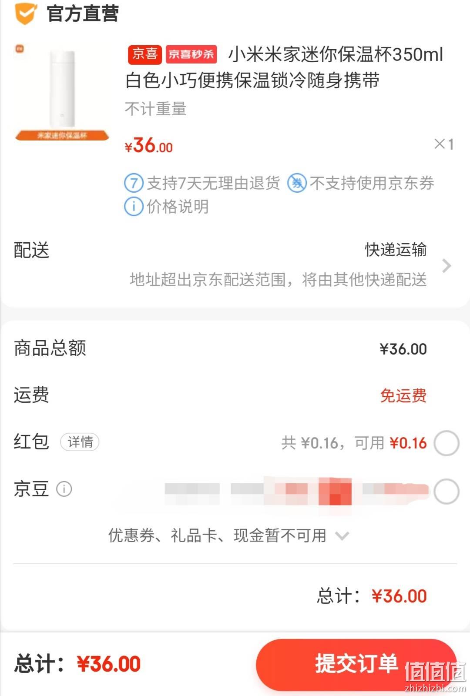Tap the JD coupon unsupported icon

[297, 183]
